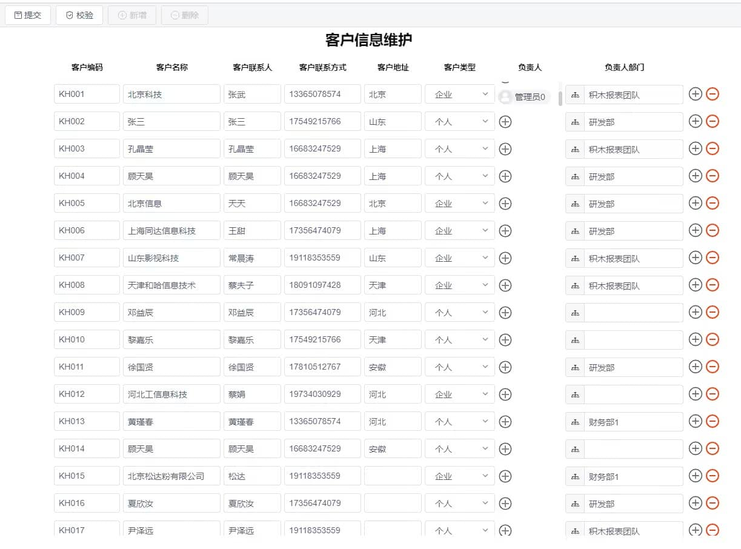741x549 pixels.
Task: Remove row KH003 using red minus icon
Action: 713,148
